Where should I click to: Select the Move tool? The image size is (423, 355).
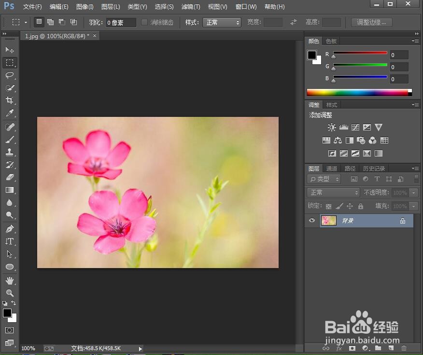10,50
